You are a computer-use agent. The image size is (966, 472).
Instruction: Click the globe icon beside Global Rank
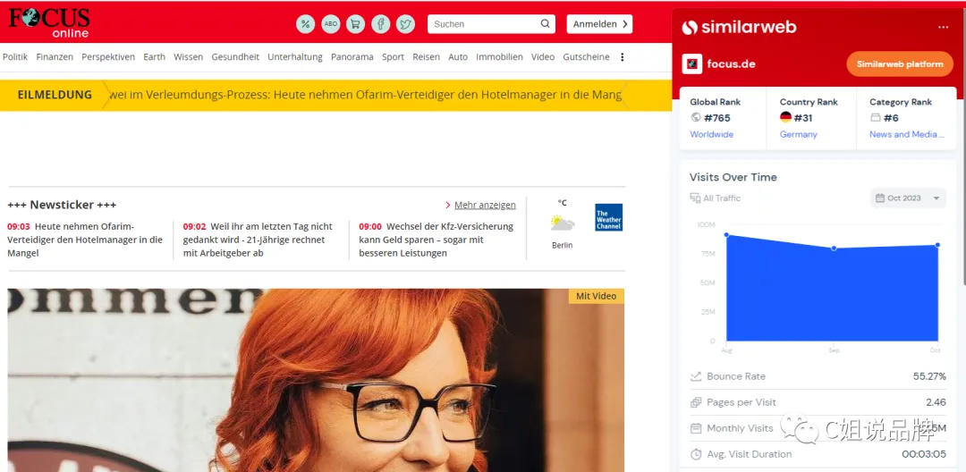pyautogui.click(x=696, y=117)
